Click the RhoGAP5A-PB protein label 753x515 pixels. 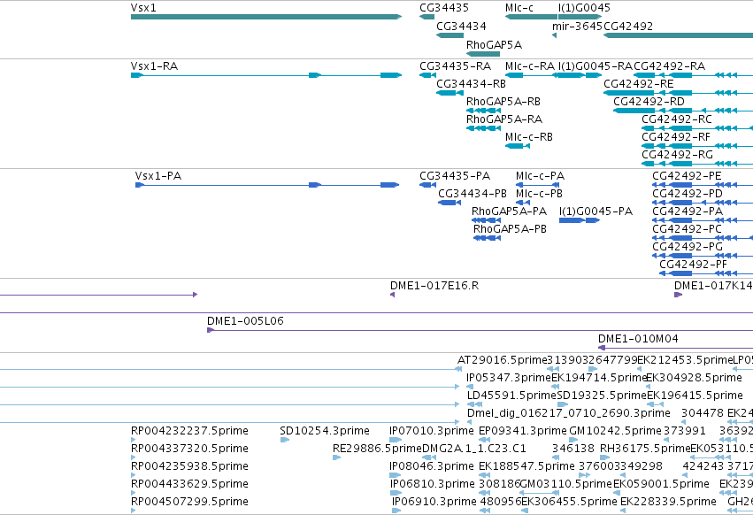pos(510,229)
